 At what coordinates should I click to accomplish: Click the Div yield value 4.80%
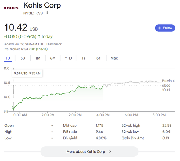[101, 138]
